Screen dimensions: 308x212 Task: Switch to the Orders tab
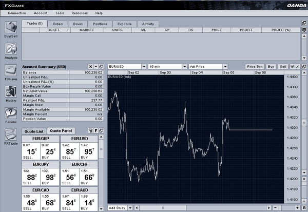click(57, 24)
